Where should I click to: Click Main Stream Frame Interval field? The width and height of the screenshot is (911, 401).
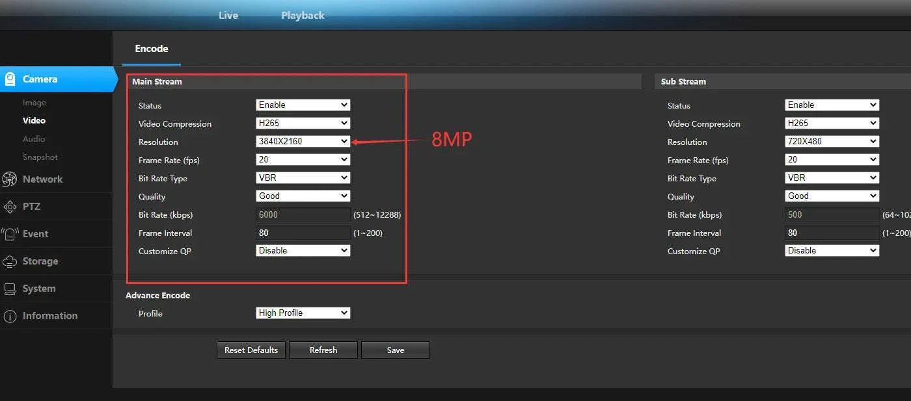point(303,233)
